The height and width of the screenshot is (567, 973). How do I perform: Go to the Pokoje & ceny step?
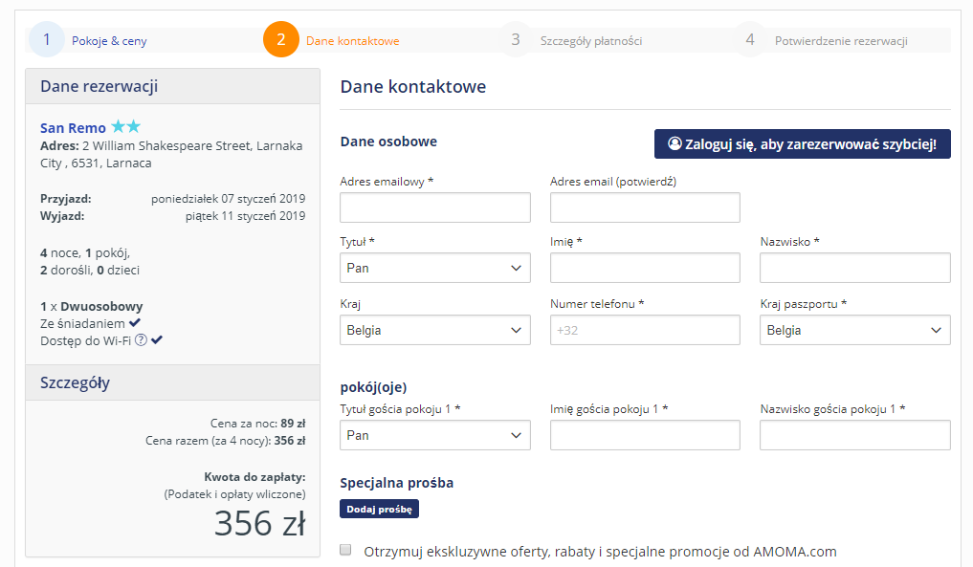tap(109, 41)
